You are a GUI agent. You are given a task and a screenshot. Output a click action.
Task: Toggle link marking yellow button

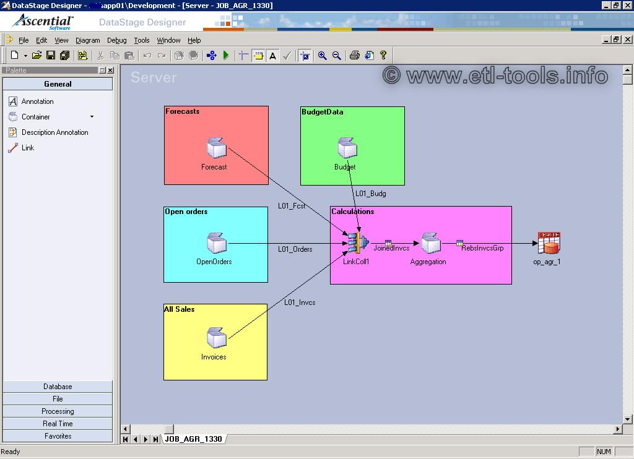click(258, 55)
